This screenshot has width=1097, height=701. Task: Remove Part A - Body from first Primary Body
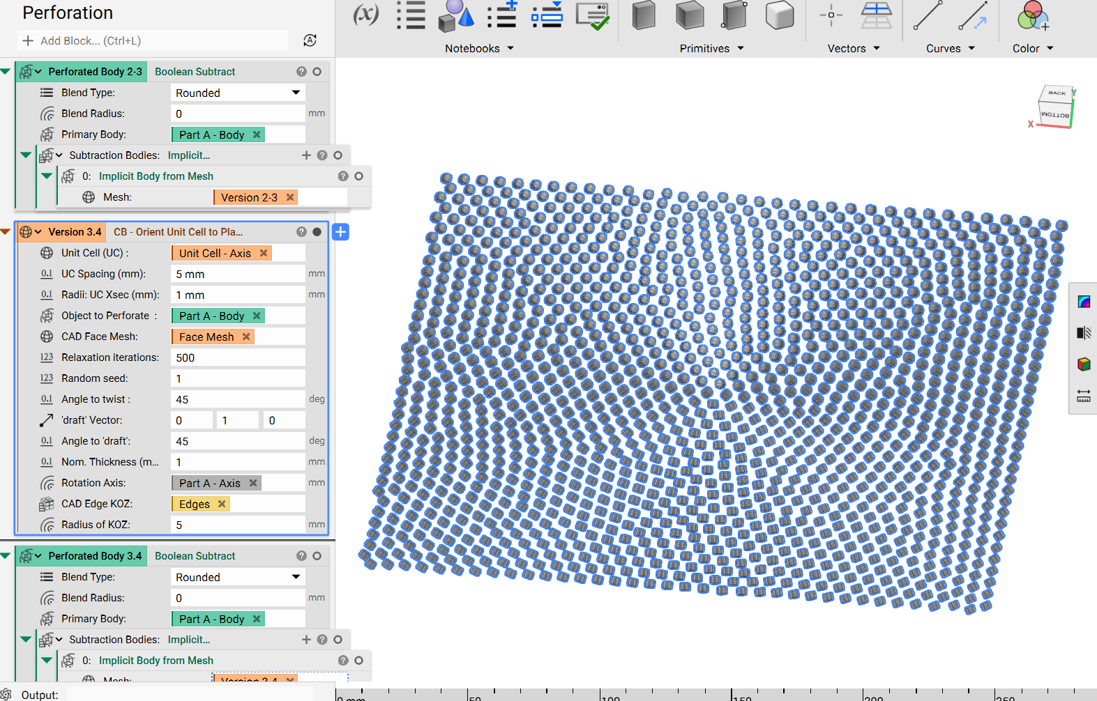click(x=257, y=134)
